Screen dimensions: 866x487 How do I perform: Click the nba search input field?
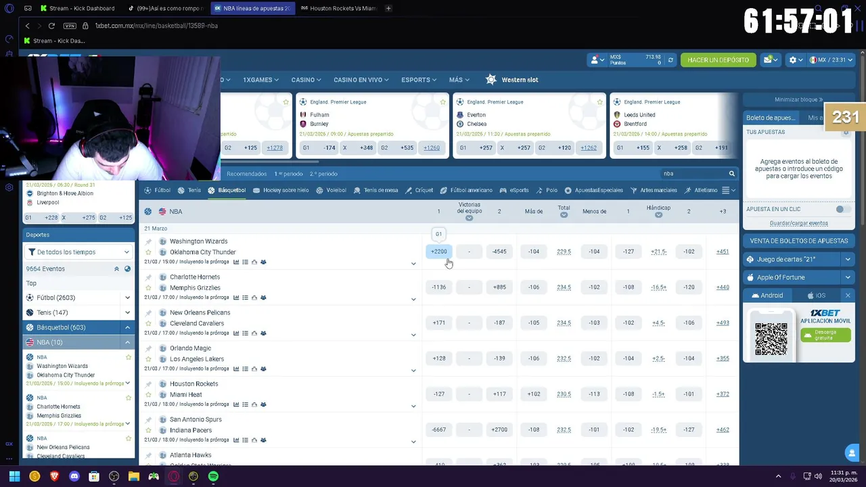click(694, 174)
